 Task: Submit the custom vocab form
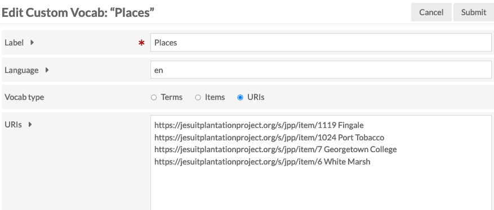click(474, 12)
